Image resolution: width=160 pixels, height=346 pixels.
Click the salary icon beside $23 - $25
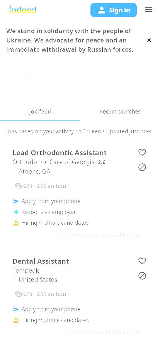pyautogui.click(x=18, y=186)
